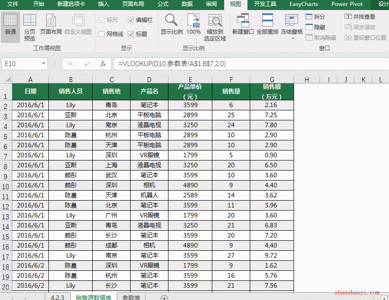Switch to 页面布局 view icon
This screenshot has width=389, height=300.
[51, 24]
